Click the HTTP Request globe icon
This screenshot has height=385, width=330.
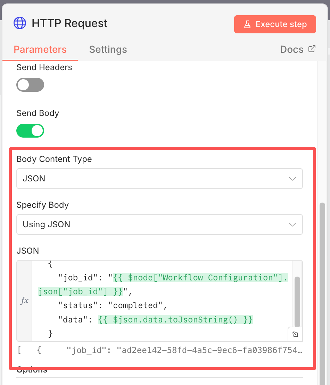pyautogui.click(x=20, y=23)
